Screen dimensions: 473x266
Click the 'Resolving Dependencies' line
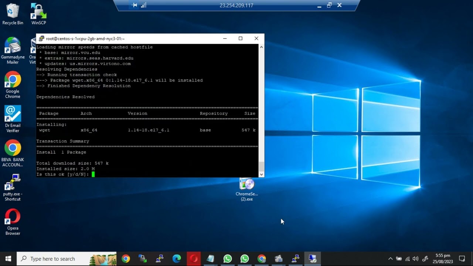tap(67, 69)
